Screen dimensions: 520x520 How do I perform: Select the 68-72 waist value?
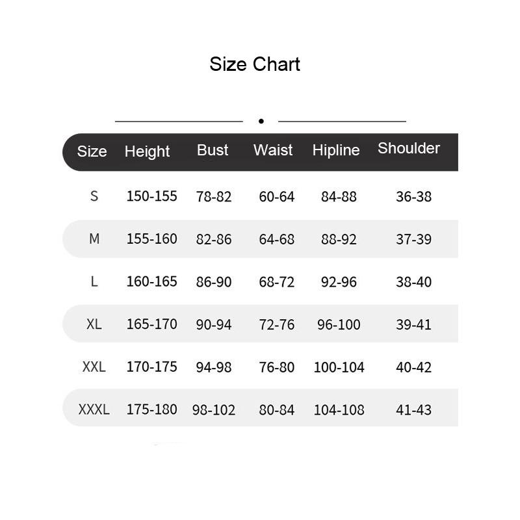click(276, 282)
